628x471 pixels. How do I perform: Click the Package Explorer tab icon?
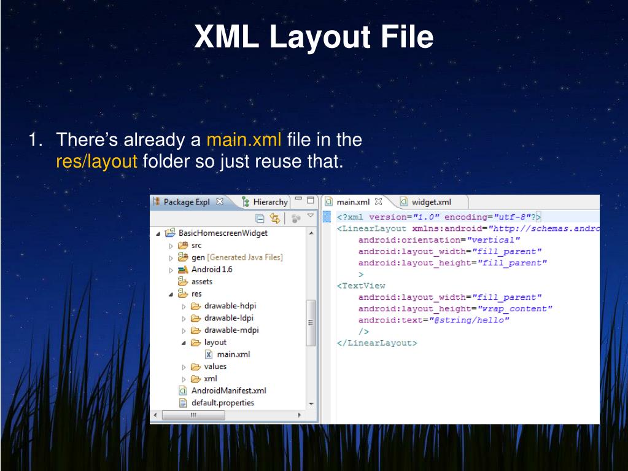click(156, 201)
